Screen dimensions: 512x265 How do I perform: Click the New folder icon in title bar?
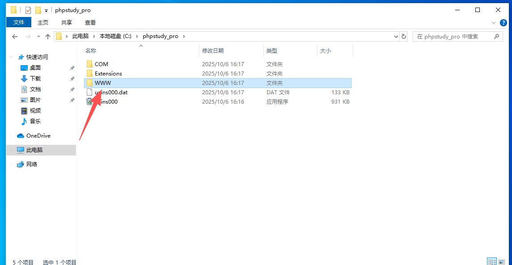pos(38,10)
